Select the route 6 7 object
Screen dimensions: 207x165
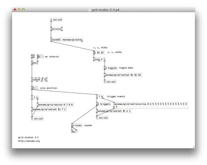tap(99, 60)
